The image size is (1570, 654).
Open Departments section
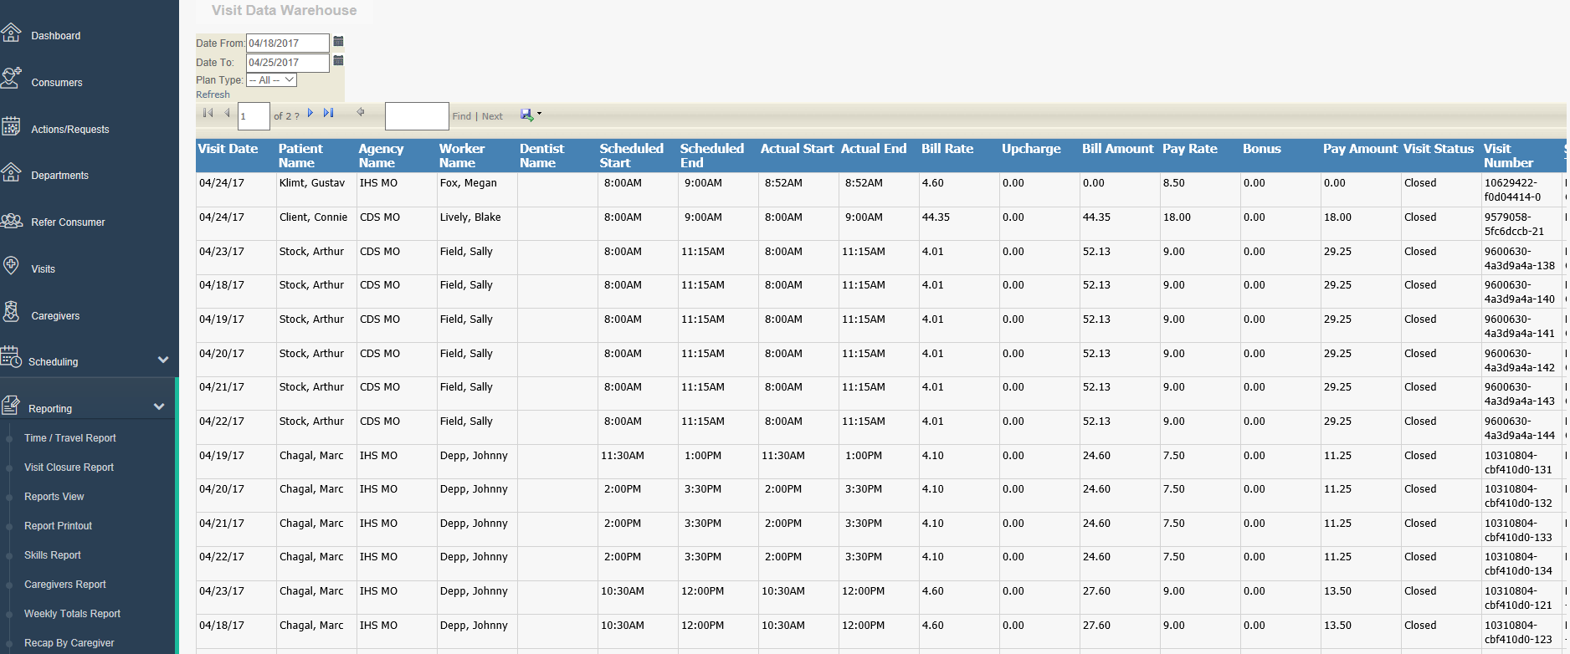[59, 176]
